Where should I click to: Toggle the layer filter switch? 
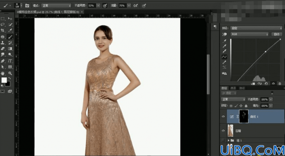click(x=272, y=93)
